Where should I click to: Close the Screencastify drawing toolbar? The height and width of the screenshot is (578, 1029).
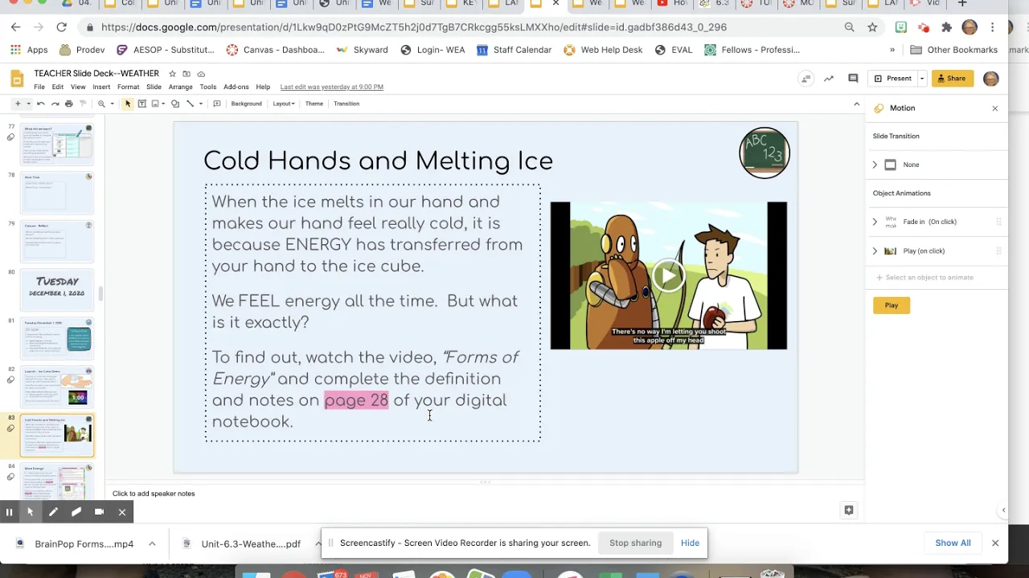click(122, 511)
